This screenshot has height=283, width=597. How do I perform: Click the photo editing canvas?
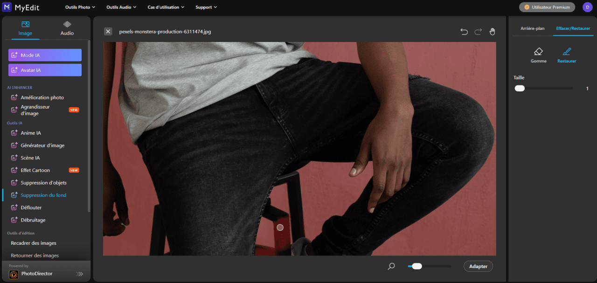tap(299, 149)
